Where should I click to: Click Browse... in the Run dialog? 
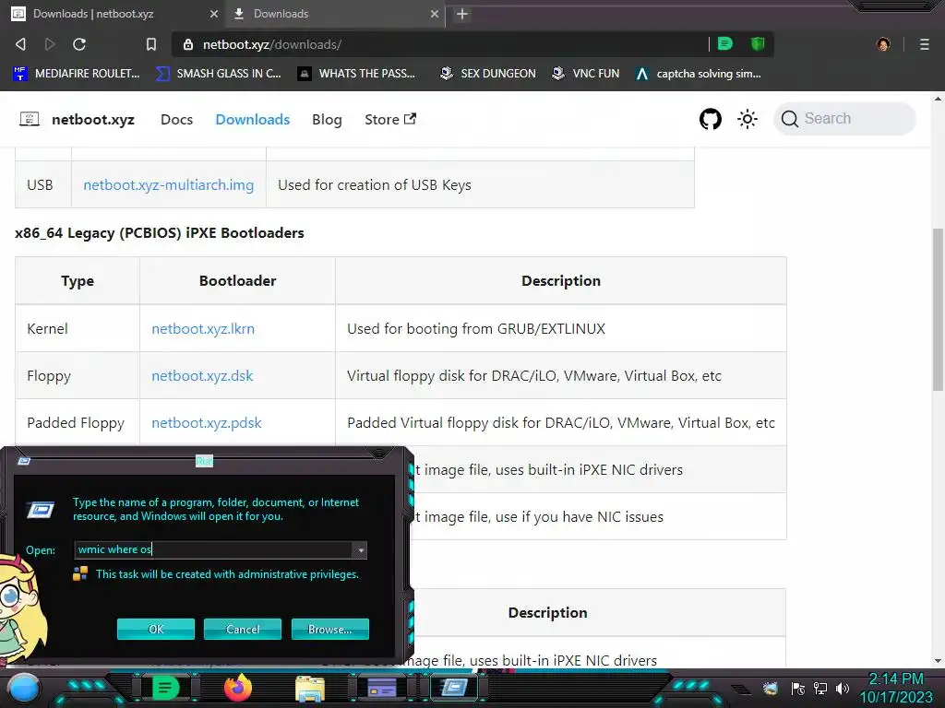click(329, 629)
